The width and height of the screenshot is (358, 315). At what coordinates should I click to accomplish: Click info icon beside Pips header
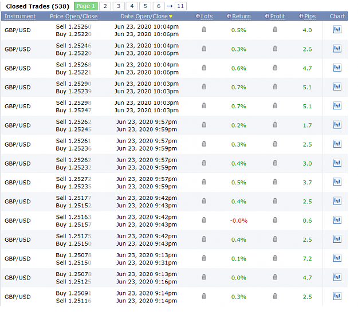point(301,16)
